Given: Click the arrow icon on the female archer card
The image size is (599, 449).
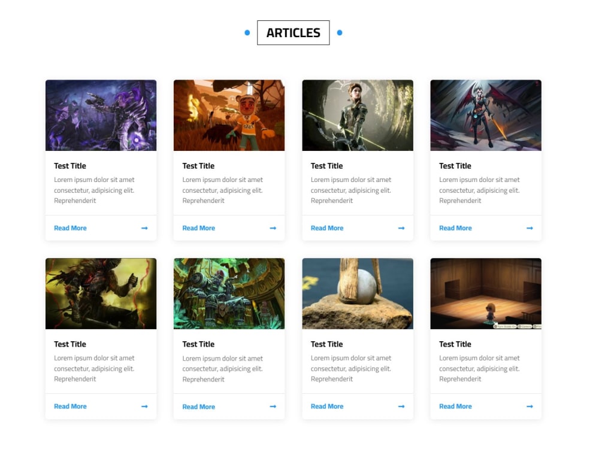Looking at the screenshot, I should (401, 228).
